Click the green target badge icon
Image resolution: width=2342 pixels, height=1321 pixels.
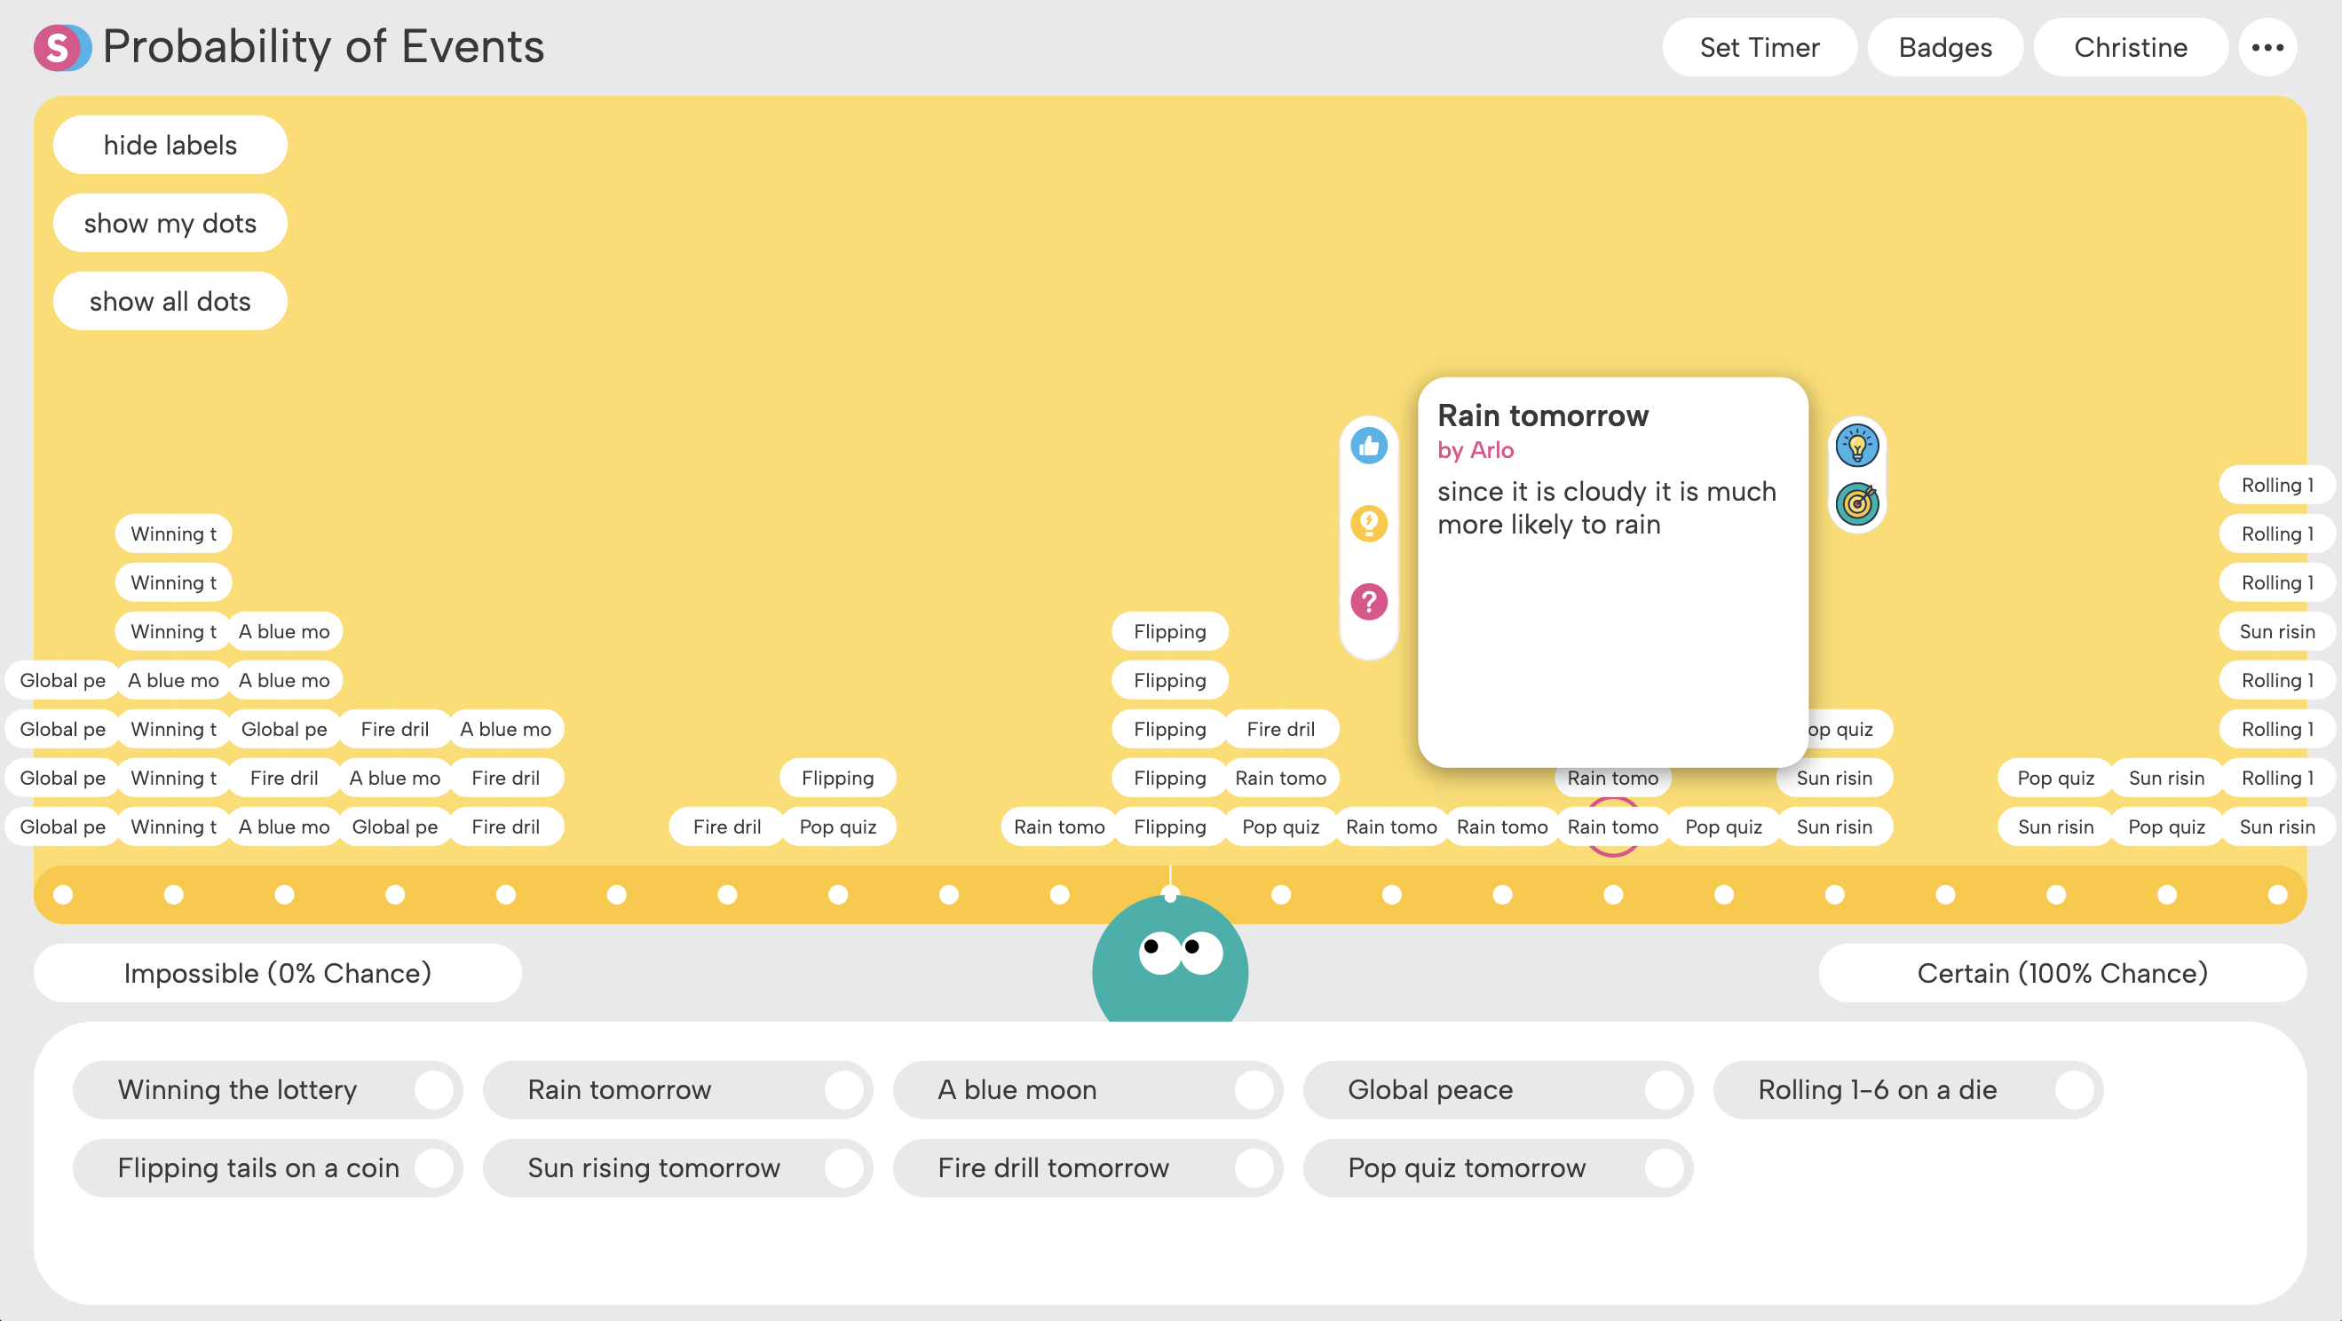click(1856, 503)
